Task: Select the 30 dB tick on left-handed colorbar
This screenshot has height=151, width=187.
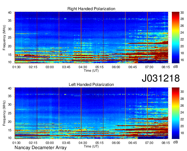Action: pos(182,92)
